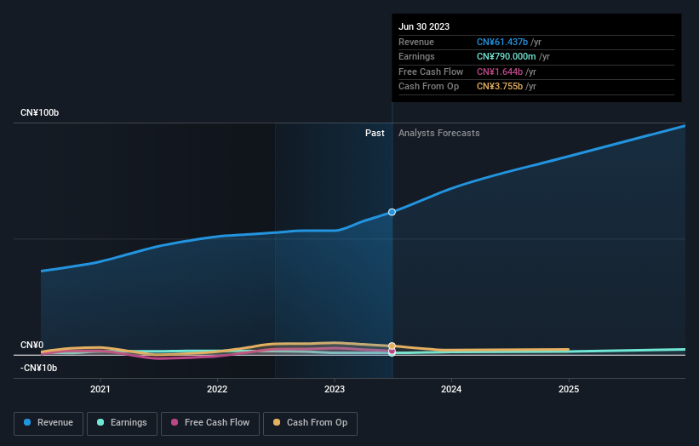
Task: Toggle the Cash From Op legend button
Action: pos(310,423)
